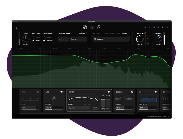This screenshot has height=139, width=183.
Task: Click the heart favorite icon in preset box
Action: [x=95, y=39]
